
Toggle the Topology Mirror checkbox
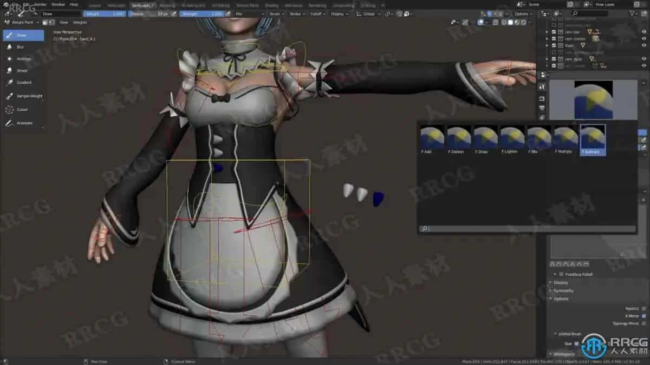[x=644, y=323]
